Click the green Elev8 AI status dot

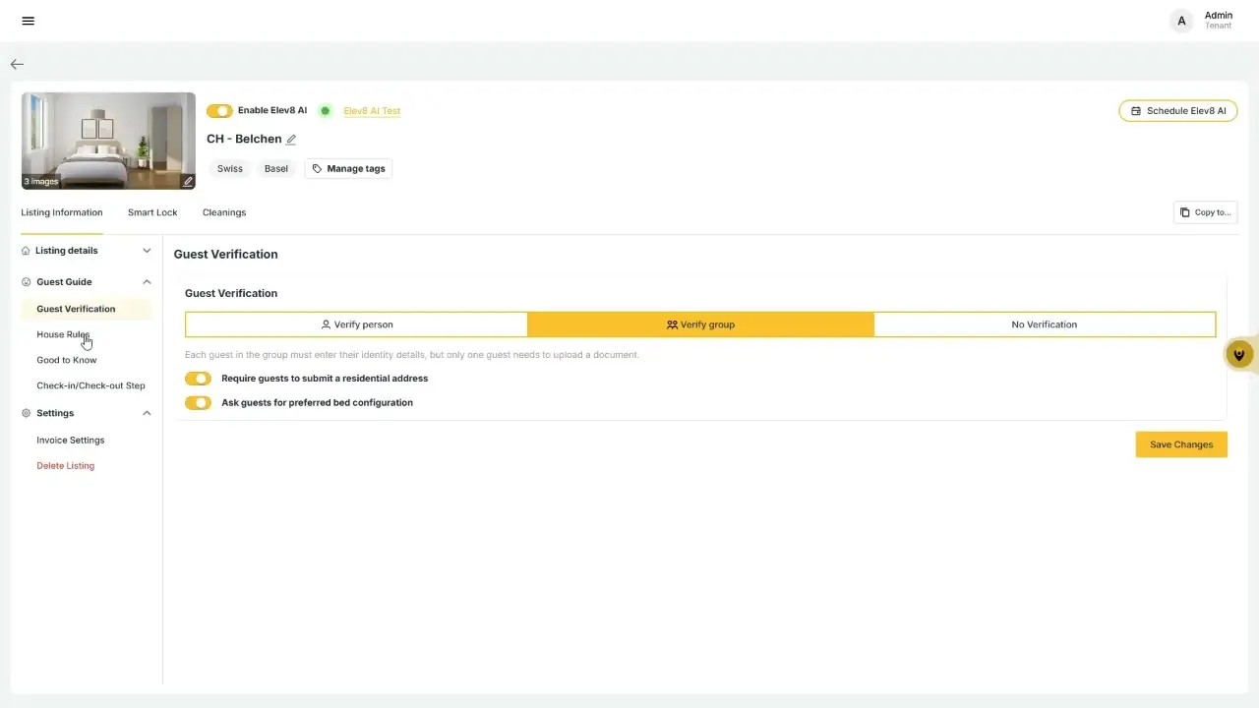tap(326, 111)
